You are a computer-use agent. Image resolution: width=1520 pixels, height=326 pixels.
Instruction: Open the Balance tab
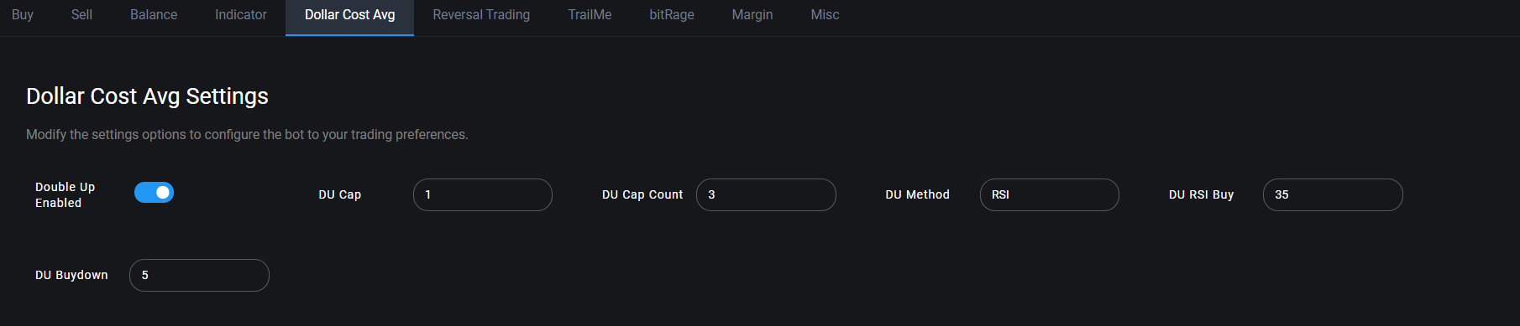click(154, 15)
